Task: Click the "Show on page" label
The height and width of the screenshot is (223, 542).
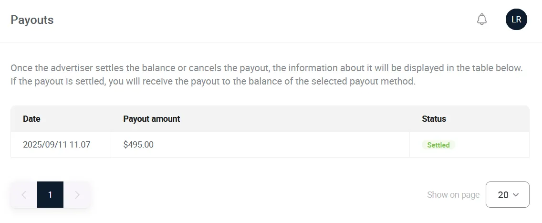Action: (x=453, y=195)
